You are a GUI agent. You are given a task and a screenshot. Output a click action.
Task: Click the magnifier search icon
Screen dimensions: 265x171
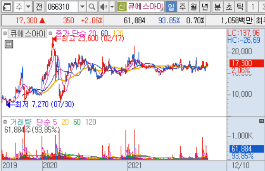pyautogui.click(x=92, y=7)
